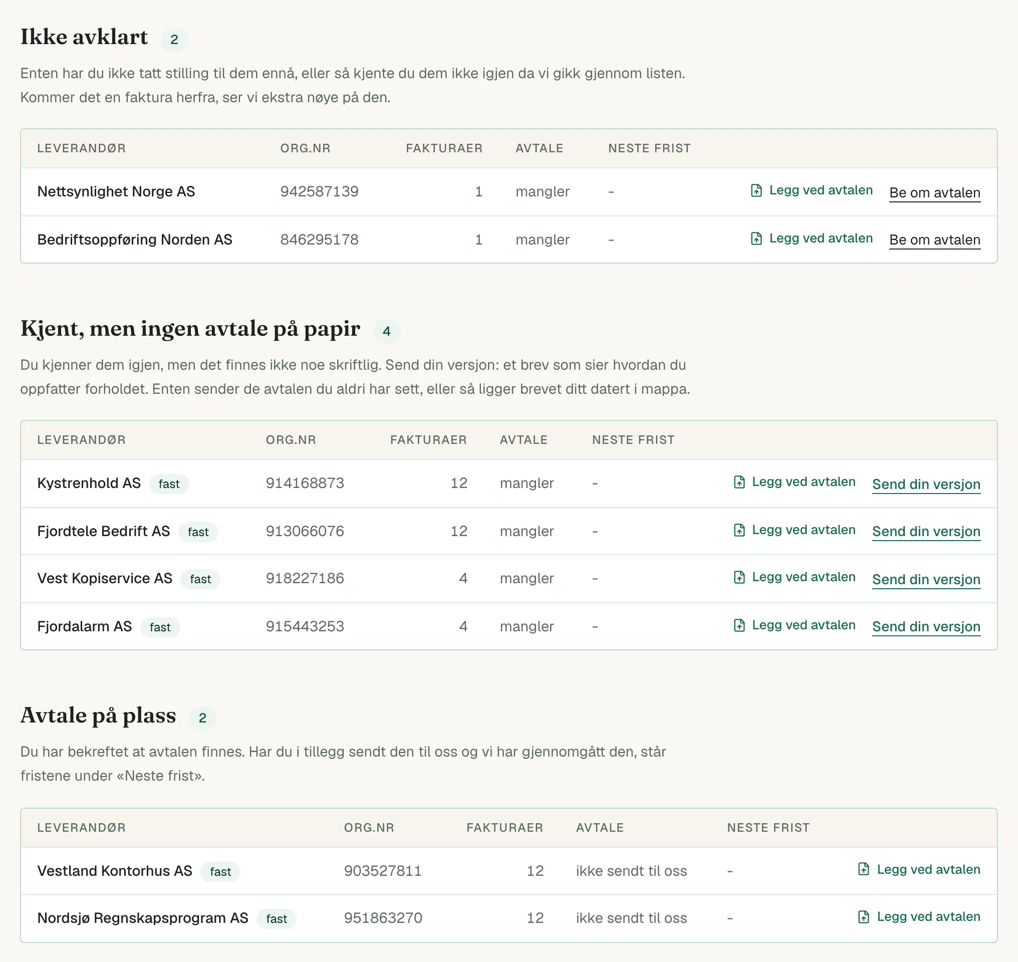Click ORG.NR column header in 'Ikke avklart' table
The height and width of the screenshot is (962, 1018).
[305, 148]
